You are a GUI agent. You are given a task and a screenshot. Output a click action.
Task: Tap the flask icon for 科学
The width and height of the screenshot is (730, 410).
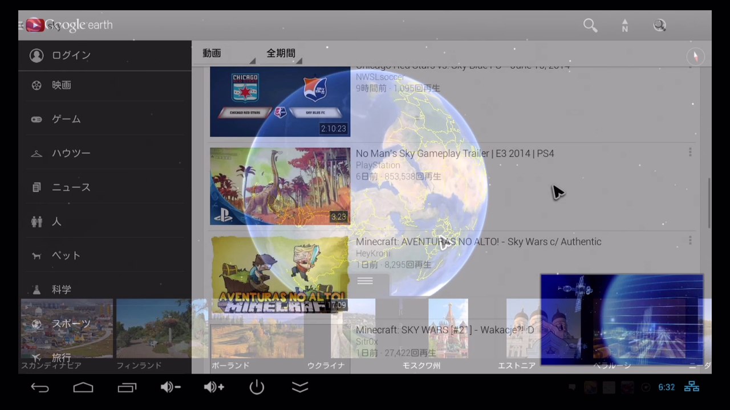coord(36,289)
